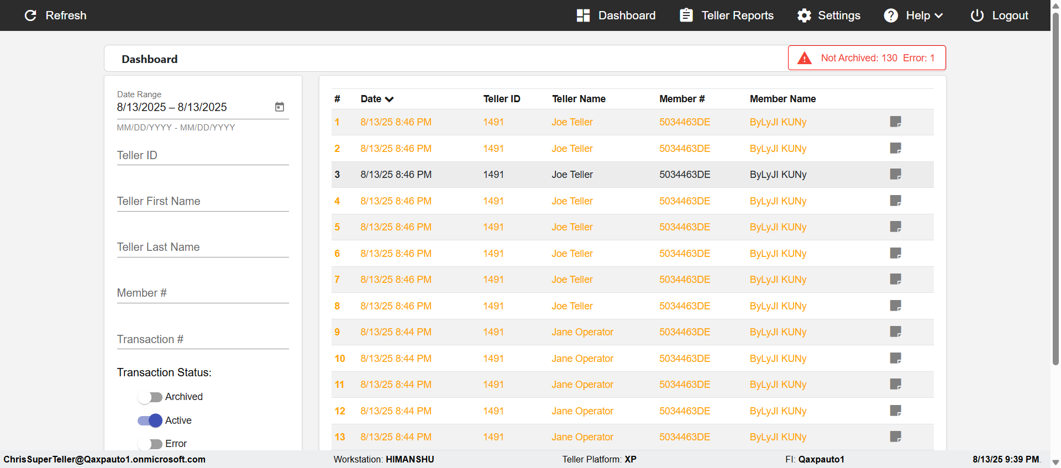Sort by Date column arrow
The width and height of the screenshot is (1061, 468).
(390, 99)
